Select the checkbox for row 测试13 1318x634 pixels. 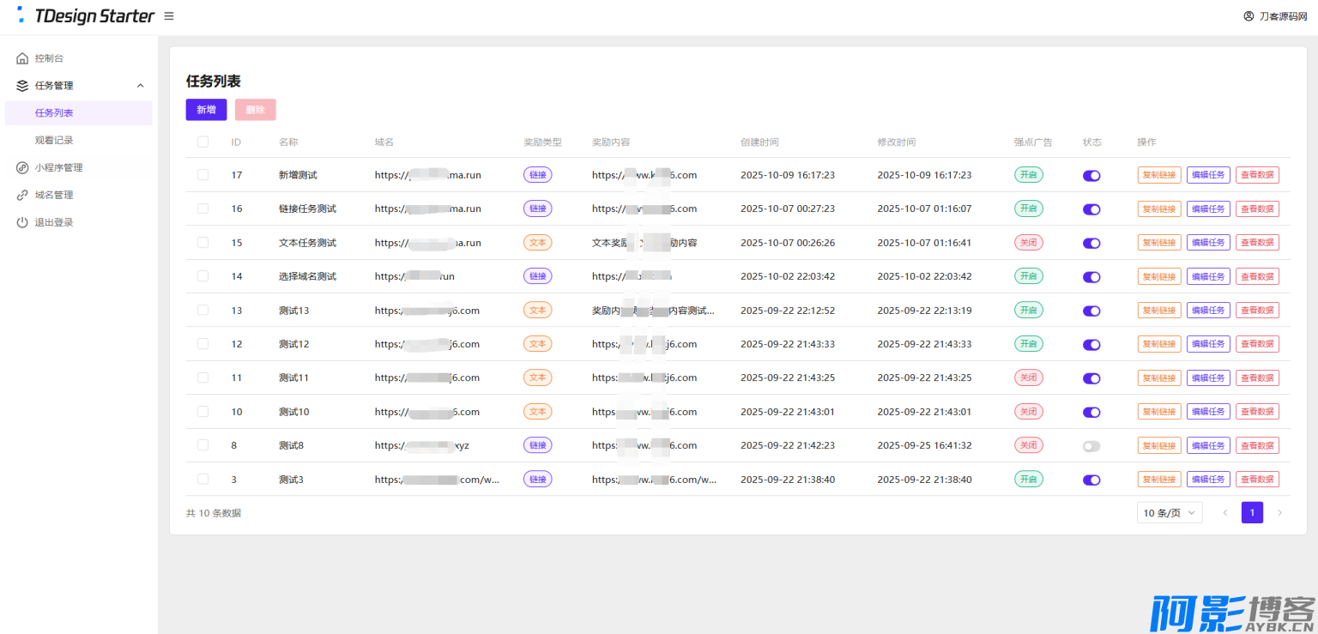(x=203, y=311)
